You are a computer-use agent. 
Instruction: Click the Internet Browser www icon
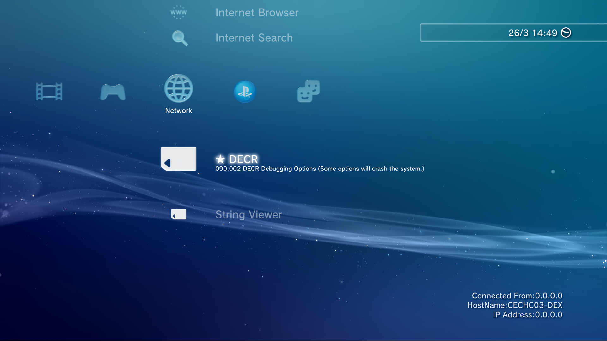(x=179, y=12)
